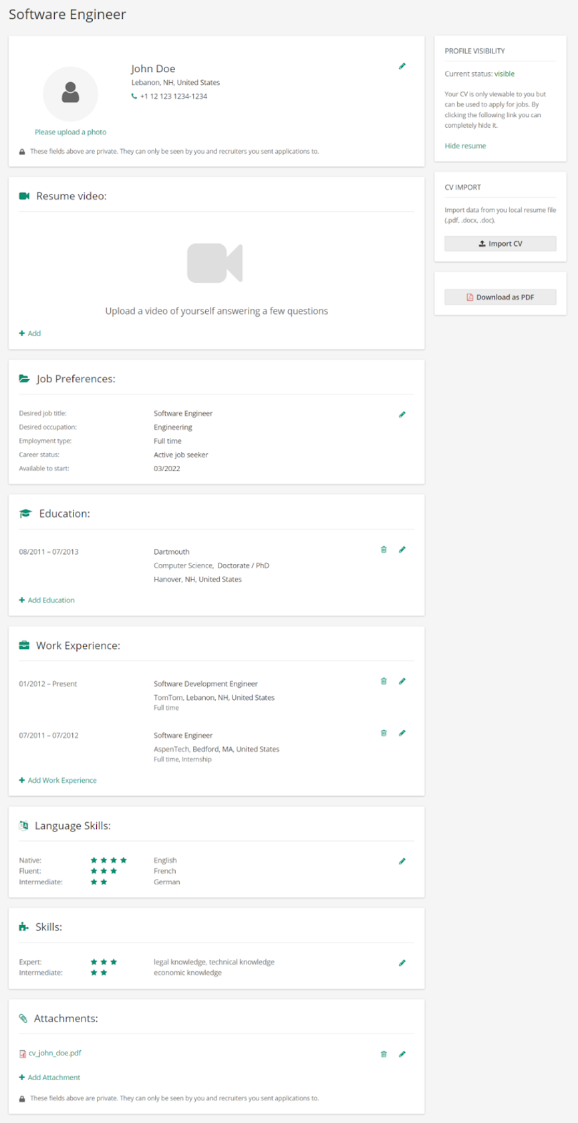This screenshot has width=578, height=1123.
Task: Edit the TomTom Software Development Engineer entry
Action: tap(402, 681)
